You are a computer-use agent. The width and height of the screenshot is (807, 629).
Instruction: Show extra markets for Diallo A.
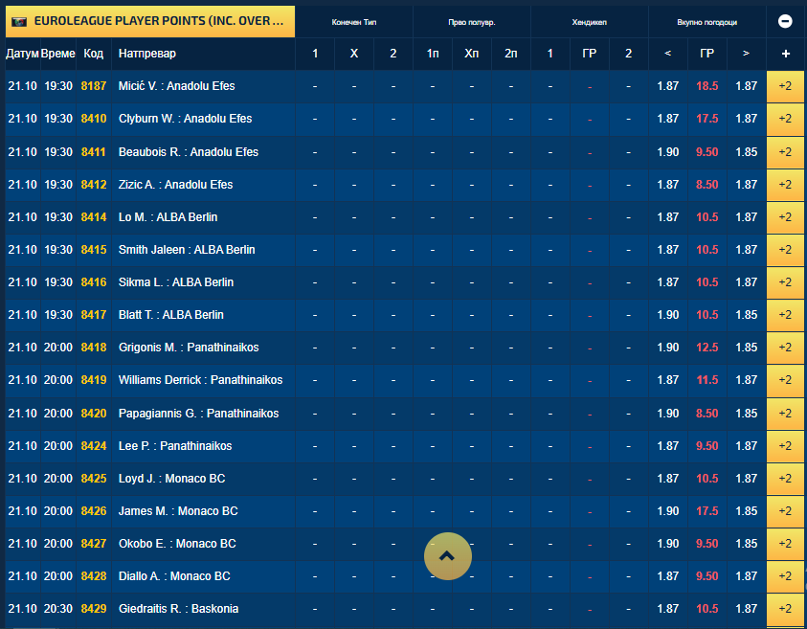click(x=785, y=576)
